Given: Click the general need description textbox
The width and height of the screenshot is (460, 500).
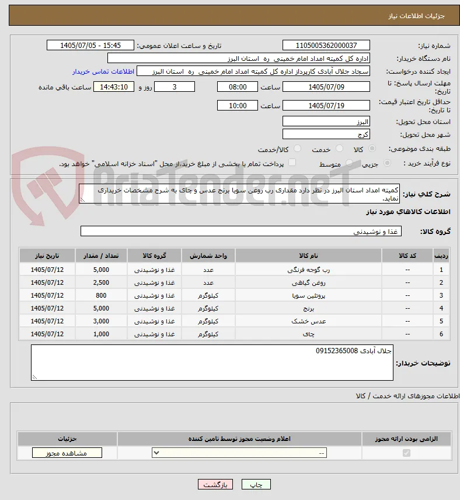Looking at the screenshot, I should [239, 194].
